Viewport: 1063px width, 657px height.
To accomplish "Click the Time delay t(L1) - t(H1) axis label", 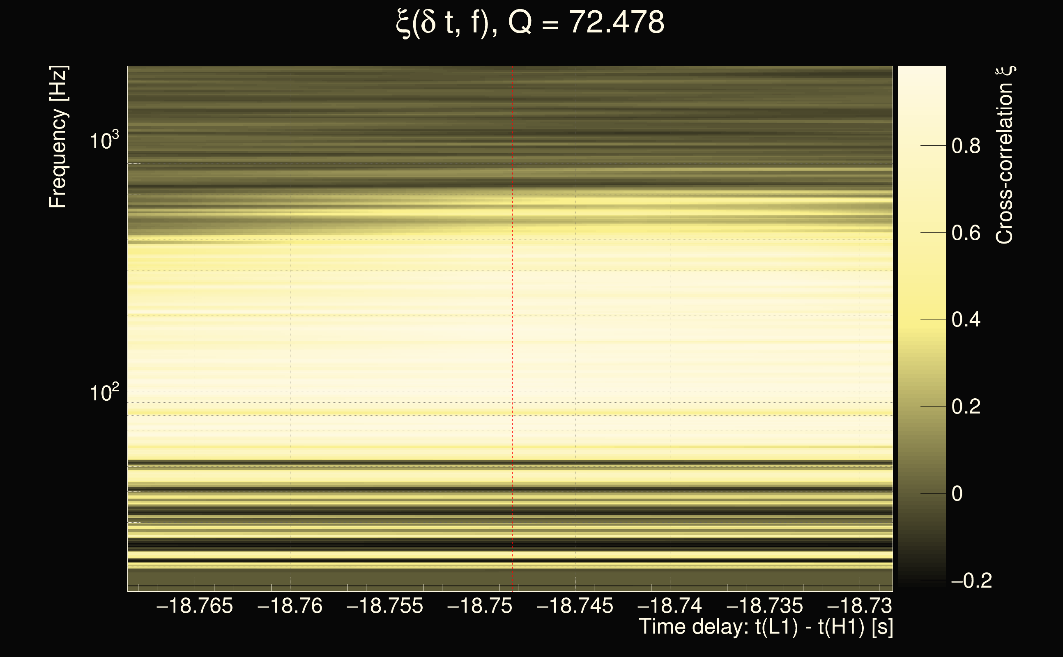I will (766, 627).
